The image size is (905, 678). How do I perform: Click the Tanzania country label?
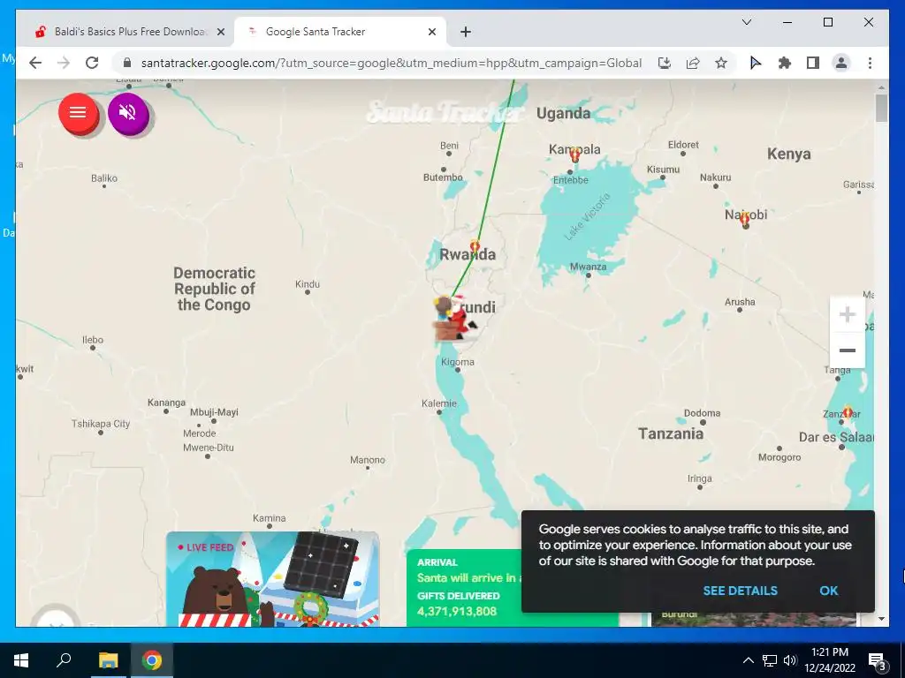(x=671, y=433)
